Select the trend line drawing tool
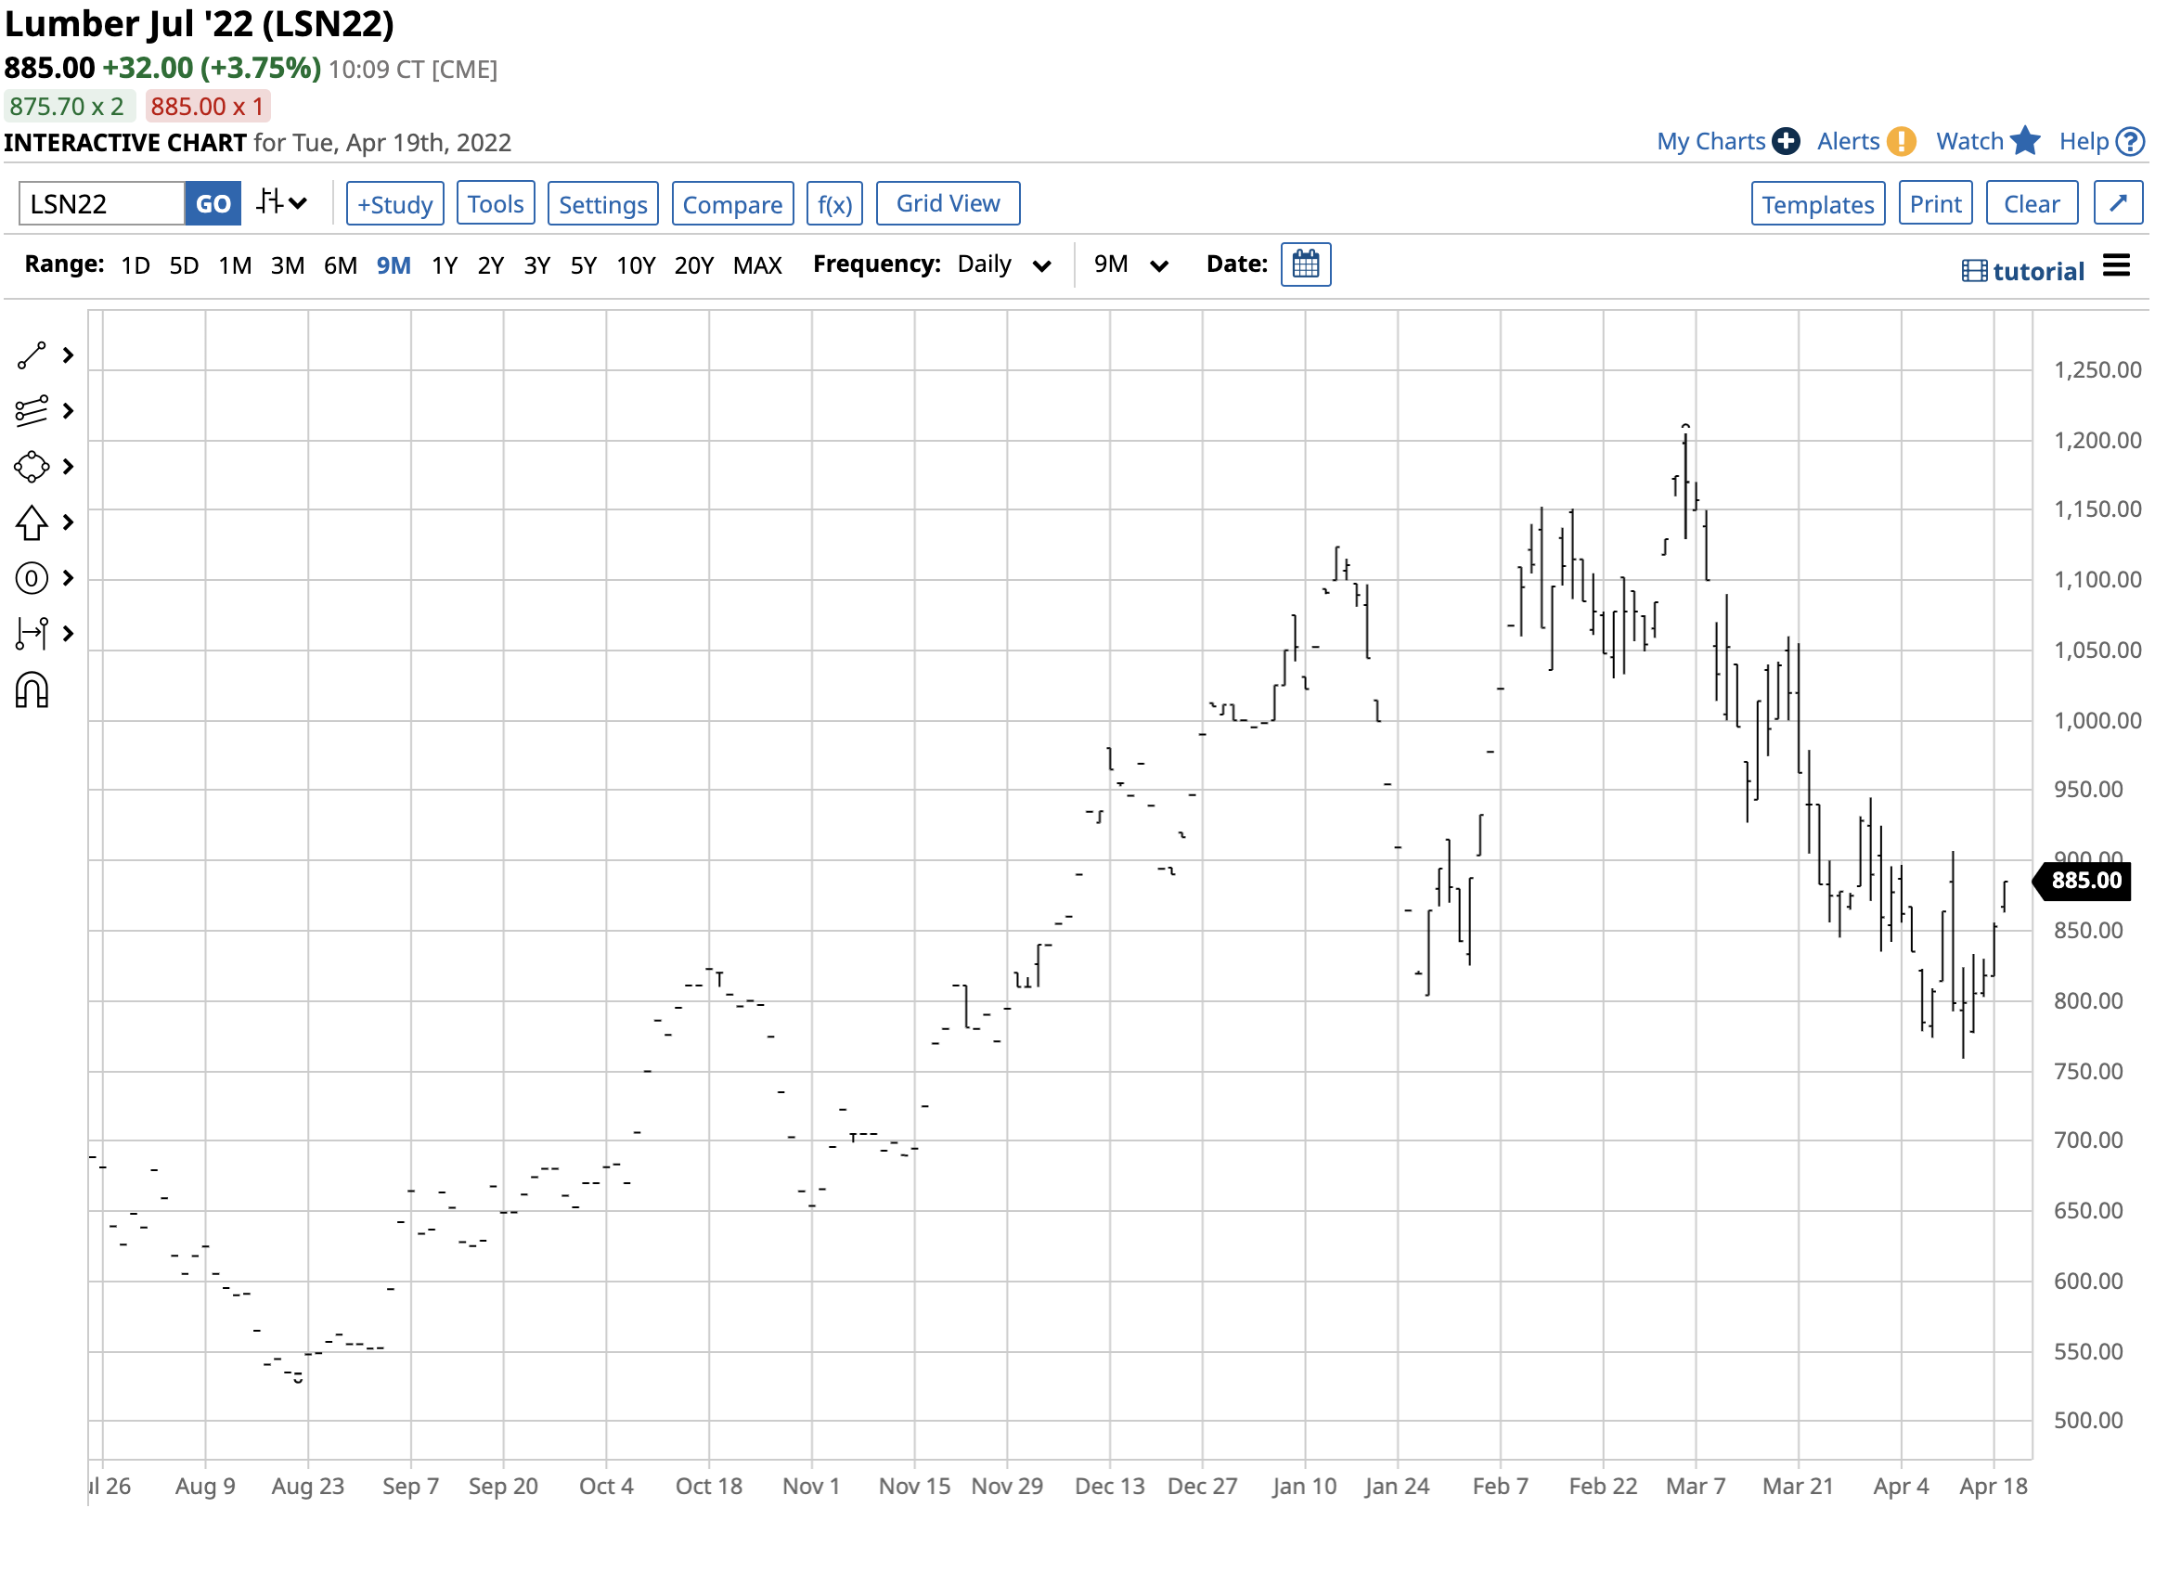The image size is (2181, 1585). pos(32,355)
